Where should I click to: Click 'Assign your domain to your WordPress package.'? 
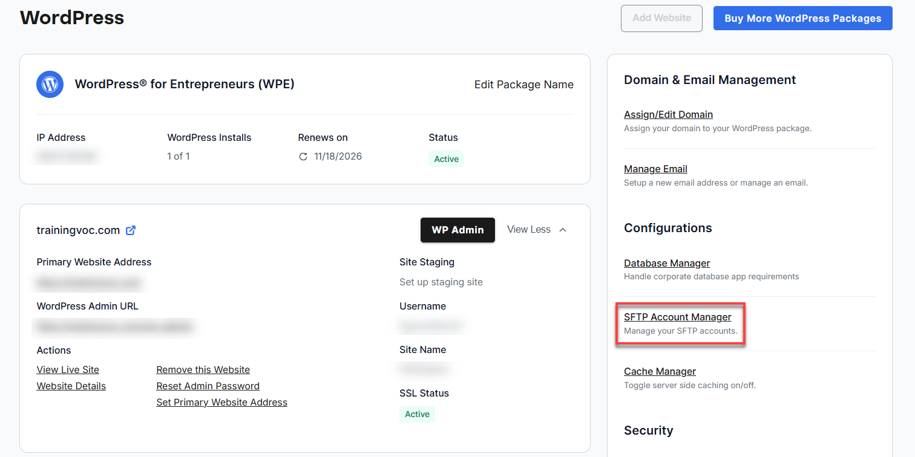(718, 128)
